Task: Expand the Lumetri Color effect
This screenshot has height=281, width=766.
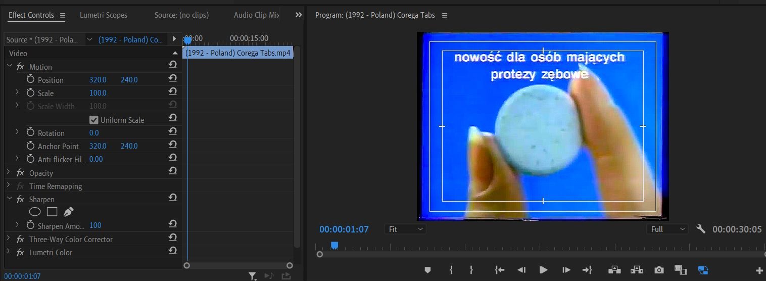Action: coord(9,252)
